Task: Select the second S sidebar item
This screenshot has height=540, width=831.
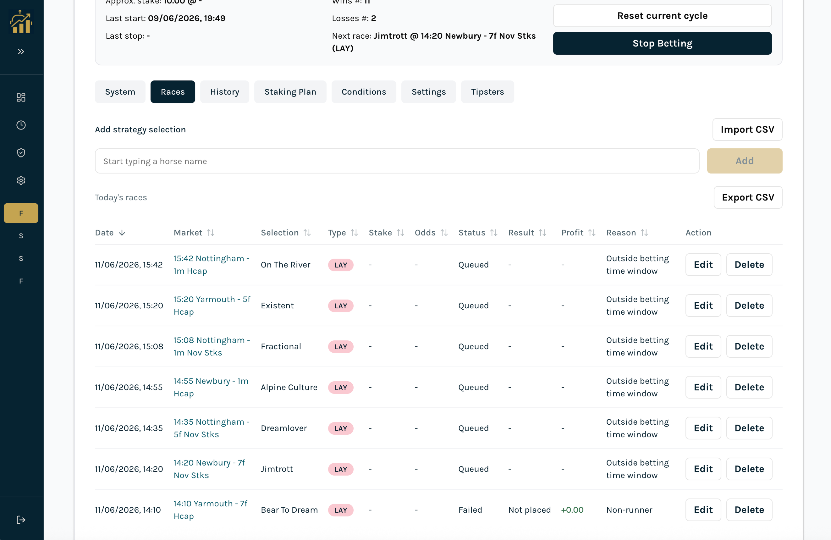Action: click(21, 258)
